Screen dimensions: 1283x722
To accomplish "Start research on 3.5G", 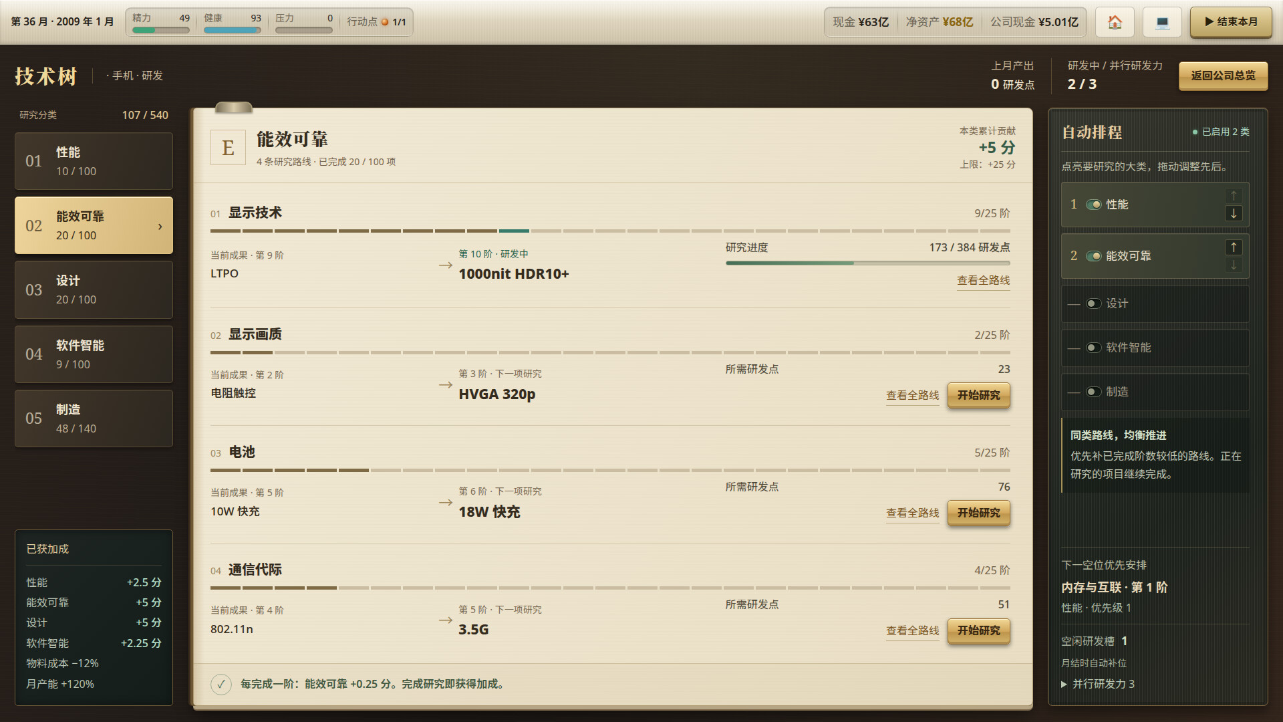I will coord(979,630).
